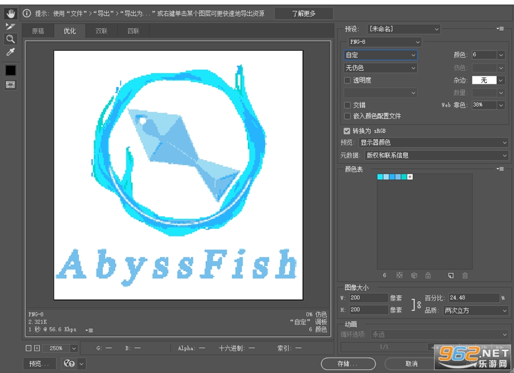Open the 预设 [未命名] dropdown
This screenshot has width=514, height=373.
pos(404,29)
